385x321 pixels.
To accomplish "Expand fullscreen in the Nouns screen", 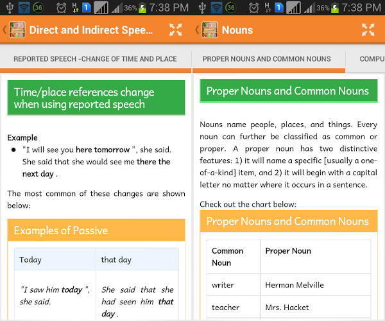I will click(x=368, y=30).
